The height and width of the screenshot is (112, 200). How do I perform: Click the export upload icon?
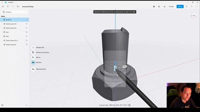point(164,7)
